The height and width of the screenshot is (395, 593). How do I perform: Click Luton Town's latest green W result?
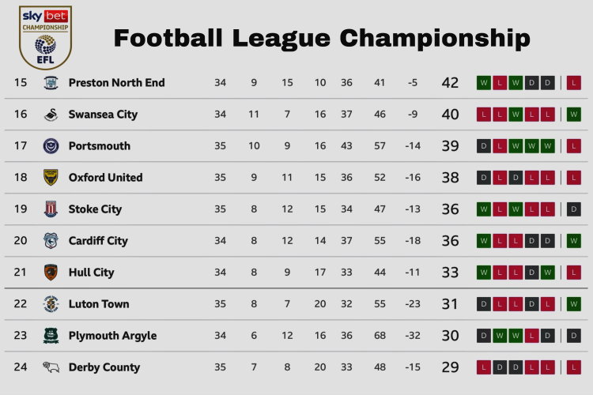pos(574,304)
